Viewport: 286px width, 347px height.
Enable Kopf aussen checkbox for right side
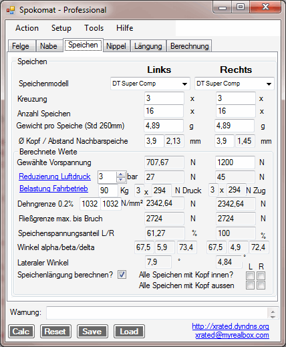click(261, 285)
